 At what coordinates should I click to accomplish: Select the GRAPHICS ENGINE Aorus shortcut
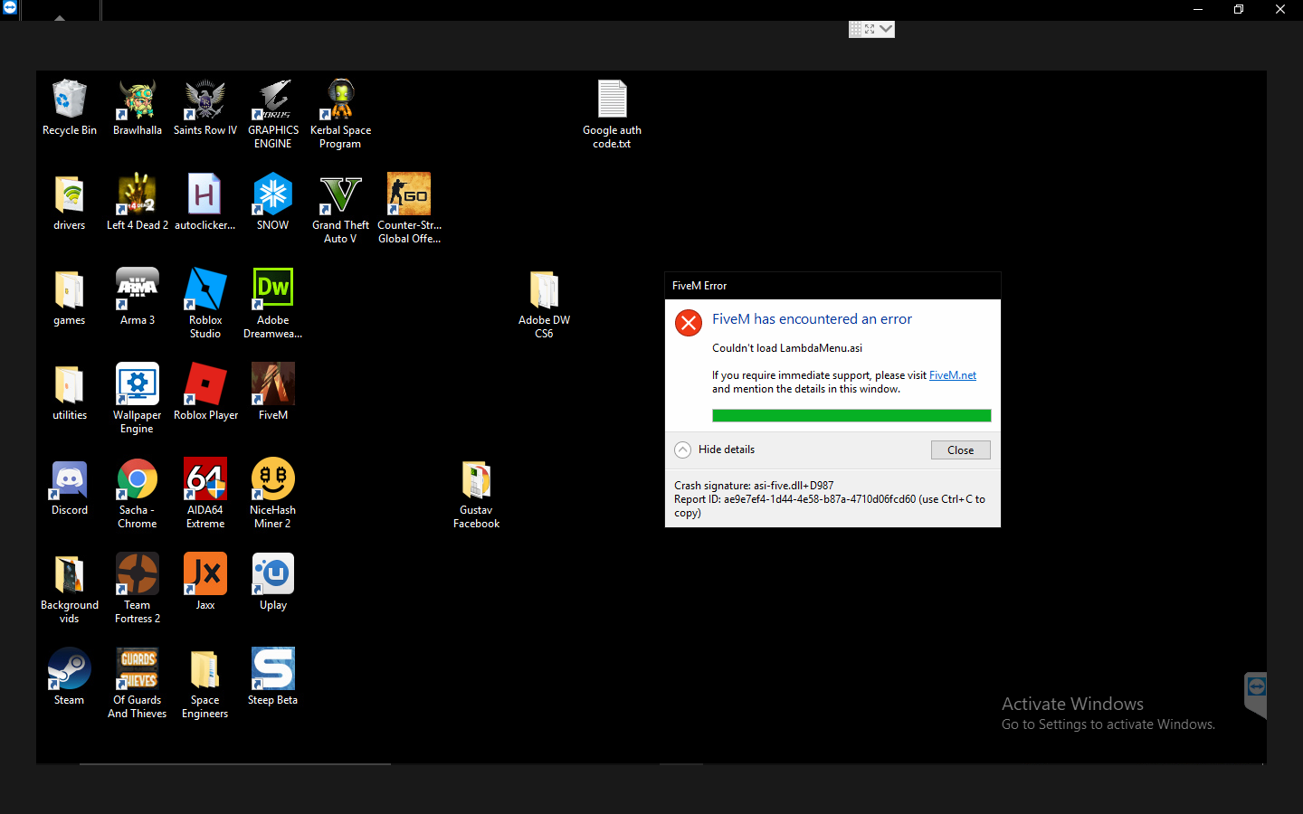[x=273, y=114]
